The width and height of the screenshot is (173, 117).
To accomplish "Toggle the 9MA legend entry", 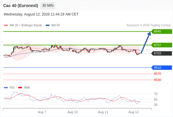I will click(27, 88).
